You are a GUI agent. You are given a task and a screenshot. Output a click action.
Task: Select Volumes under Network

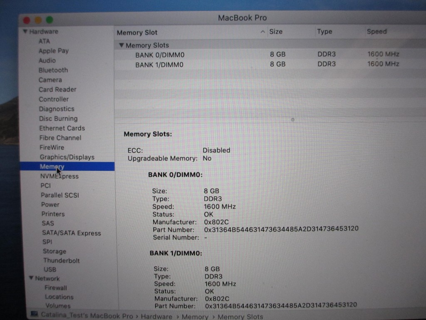click(x=58, y=306)
